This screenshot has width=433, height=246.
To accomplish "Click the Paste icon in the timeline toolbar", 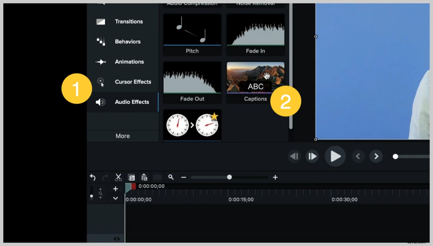I will click(x=144, y=177).
